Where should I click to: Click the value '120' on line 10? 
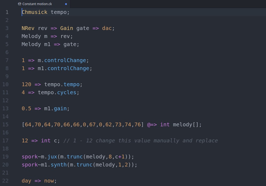[26, 85]
